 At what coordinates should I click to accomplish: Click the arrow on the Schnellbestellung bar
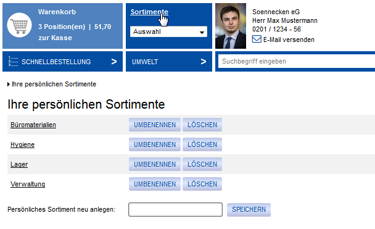(x=114, y=62)
